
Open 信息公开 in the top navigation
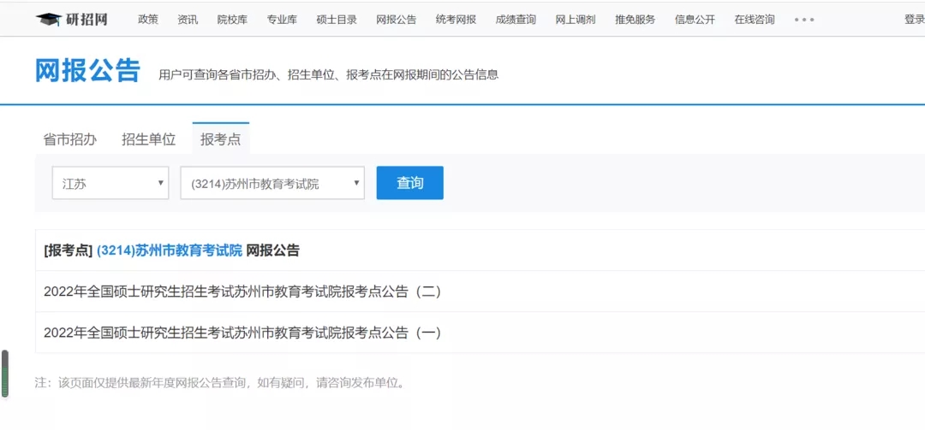point(695,20)
